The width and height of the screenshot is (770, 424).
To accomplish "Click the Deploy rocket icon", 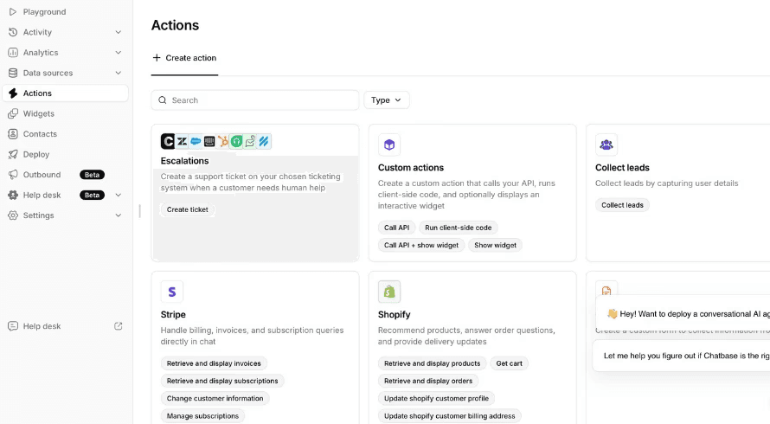I will click(13, 154).
